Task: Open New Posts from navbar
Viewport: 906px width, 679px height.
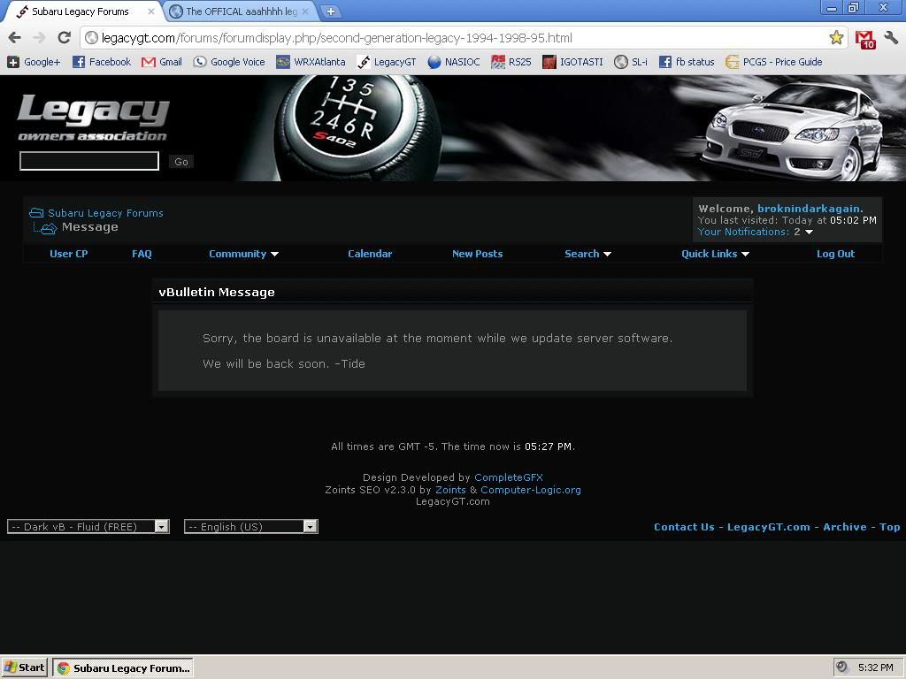Action: pyautogui.click(x=477, y=254)
